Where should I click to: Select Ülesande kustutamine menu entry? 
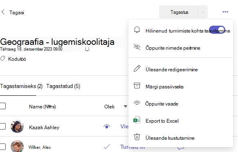[x=181, y=138]
